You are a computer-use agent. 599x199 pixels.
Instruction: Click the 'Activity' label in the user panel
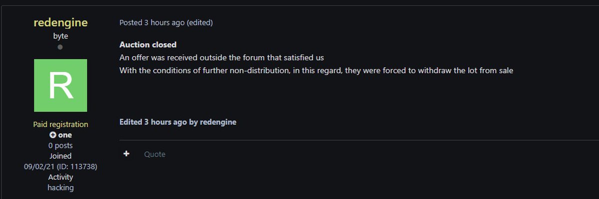click(x=60, y=177)
